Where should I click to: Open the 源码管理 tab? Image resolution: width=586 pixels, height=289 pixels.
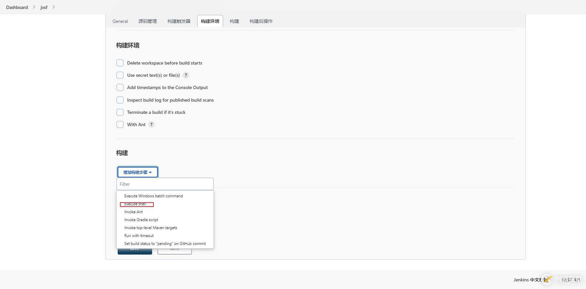(x=147, y=21)
